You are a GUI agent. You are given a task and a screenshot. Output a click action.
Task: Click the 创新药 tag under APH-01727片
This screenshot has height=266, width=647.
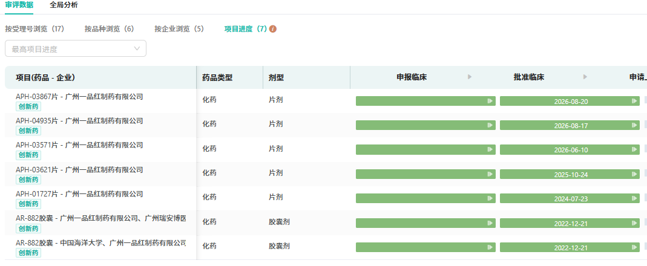(28, 204)
